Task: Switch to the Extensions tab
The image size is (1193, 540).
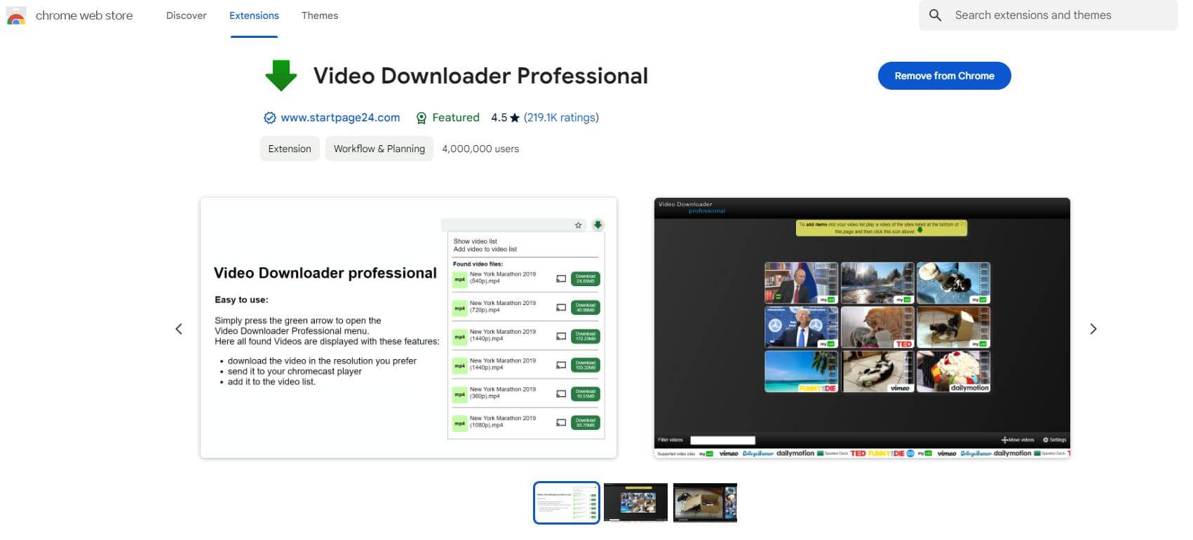Action: pos(254,15)
